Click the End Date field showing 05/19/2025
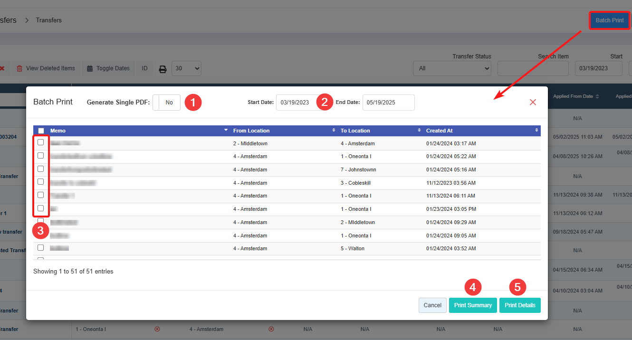 click(x=389, y=103)
